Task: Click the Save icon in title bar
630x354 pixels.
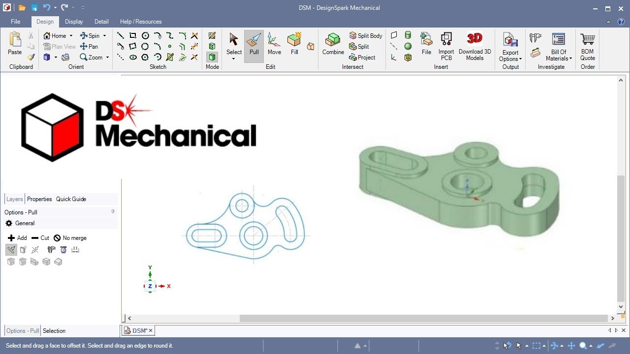Action: tap(34, 8)
